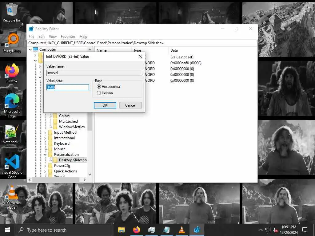Viewport: 315px width, 236px height.
Task: Click the tree horizontal scrollbar thumb
Action: point(56,179)
